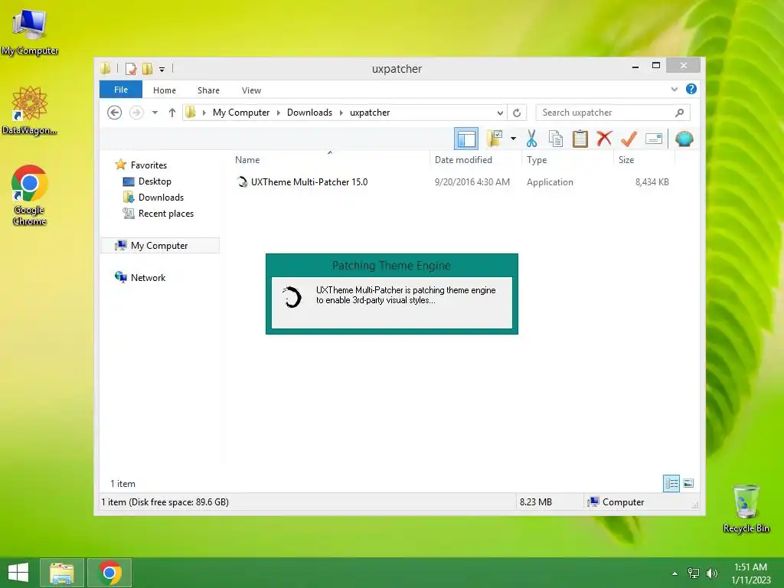784x588 pixels.
Task: Expand the arrow after Downloads breadcrumb
Action: point(341,113)
